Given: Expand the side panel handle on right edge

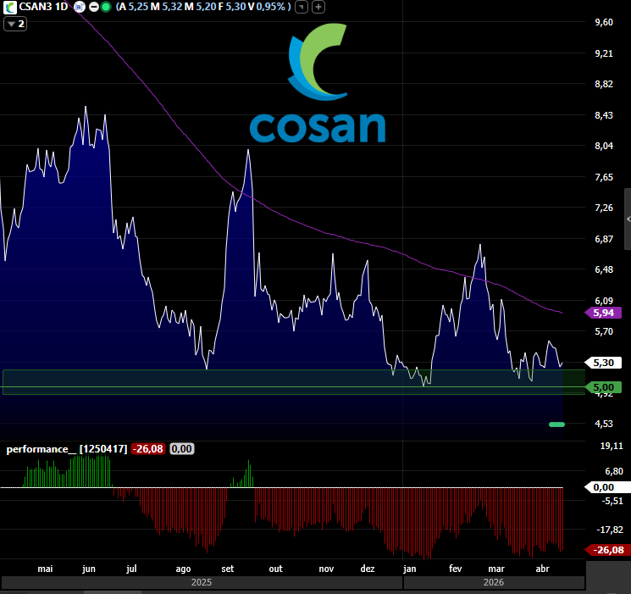Looking at the screenshot, I should click(628, 219).
